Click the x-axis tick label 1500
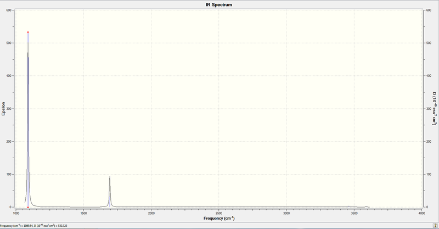The width and height of the screenshot is (439, 229). (83, 213)
